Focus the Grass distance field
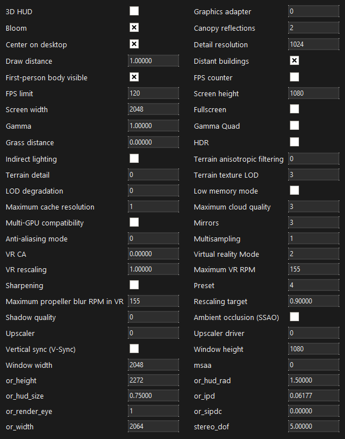345x439 pixels. tap(153, 142)
